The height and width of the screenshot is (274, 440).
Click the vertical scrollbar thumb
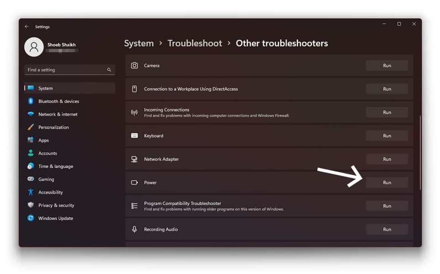click(420, 153)
